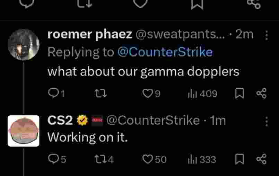This screenshot has width=279, height=176.
Task: Repost the CS2 "Working on it." tweet
Action: [99, 159]
